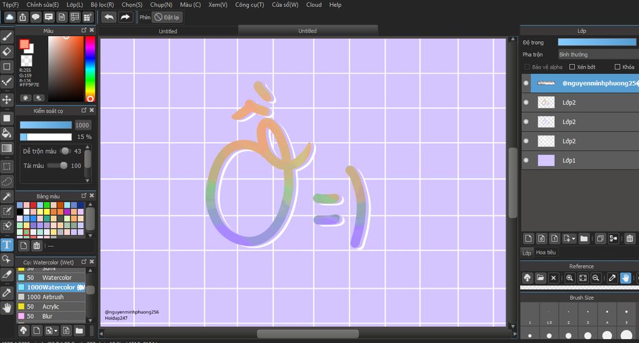Image resolution: width=639 pixels, height=343 pixels.
Task: Select the Blur brush
Action: point(51,316)
